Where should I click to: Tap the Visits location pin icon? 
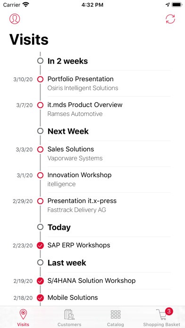coord(23,315)
